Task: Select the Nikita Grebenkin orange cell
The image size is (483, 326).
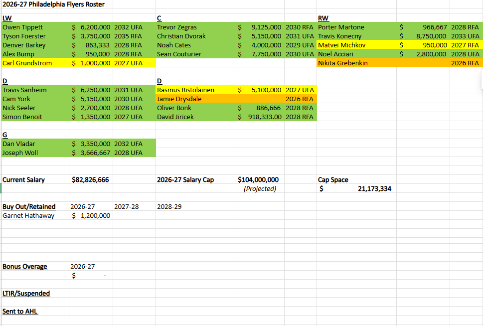Action: 357,63
